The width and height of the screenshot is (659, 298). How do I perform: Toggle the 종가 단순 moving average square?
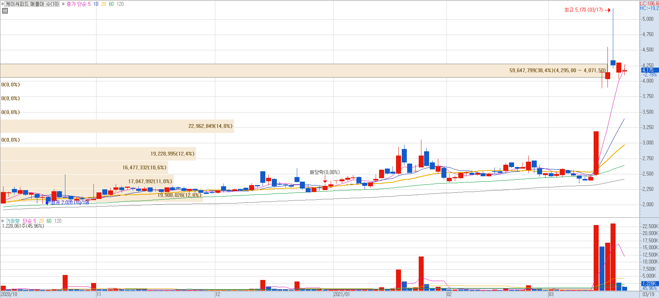pyautogui.click(x=63, y=4)
